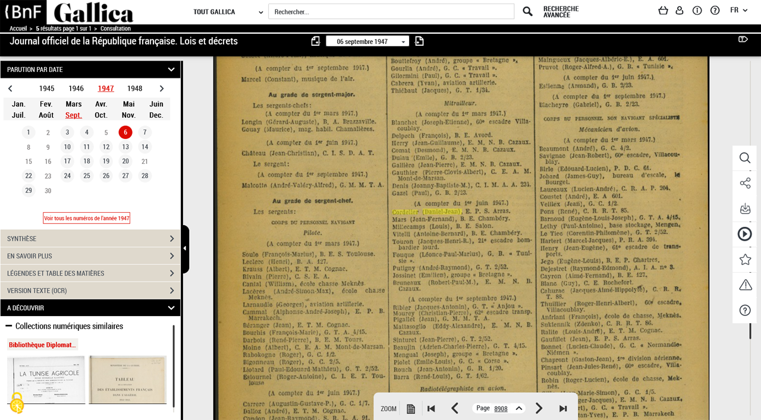The image size is (761, 420).
Task: Click the search magnifier button in the header
Action: point(527,11)
